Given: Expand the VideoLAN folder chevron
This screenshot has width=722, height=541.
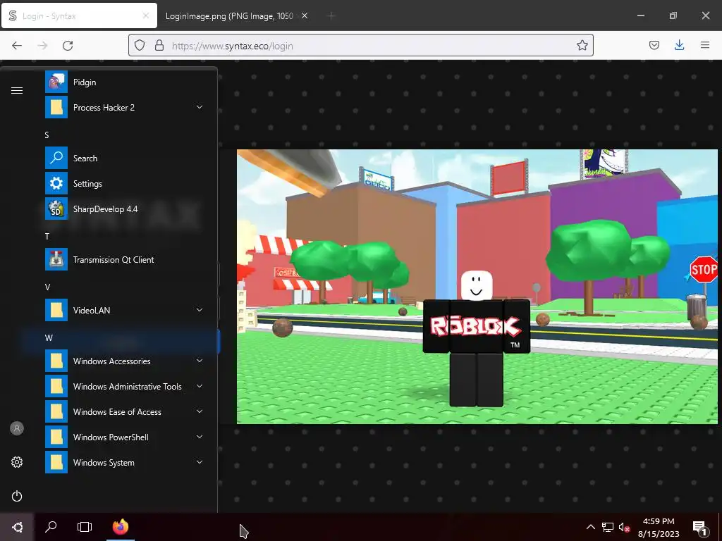Looking at the screenshot, I should (200, 310).
